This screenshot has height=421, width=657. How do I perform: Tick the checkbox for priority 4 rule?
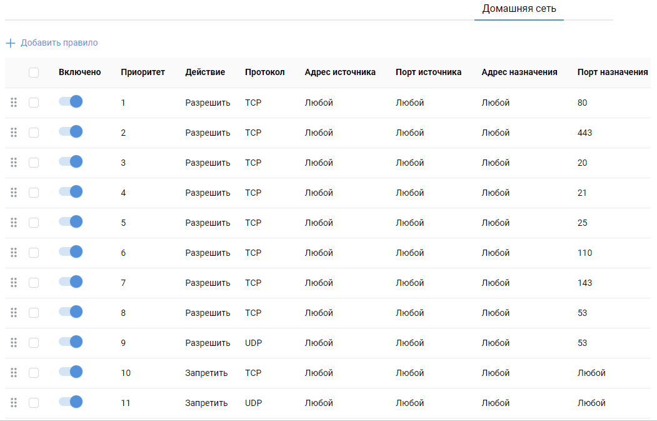coord(34,193)
